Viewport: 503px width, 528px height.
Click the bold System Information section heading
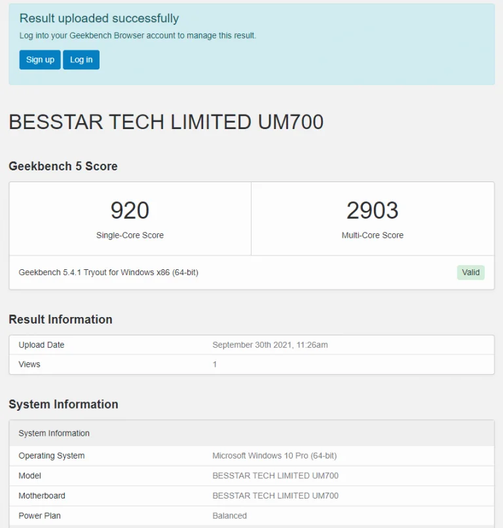click(64, 404)
